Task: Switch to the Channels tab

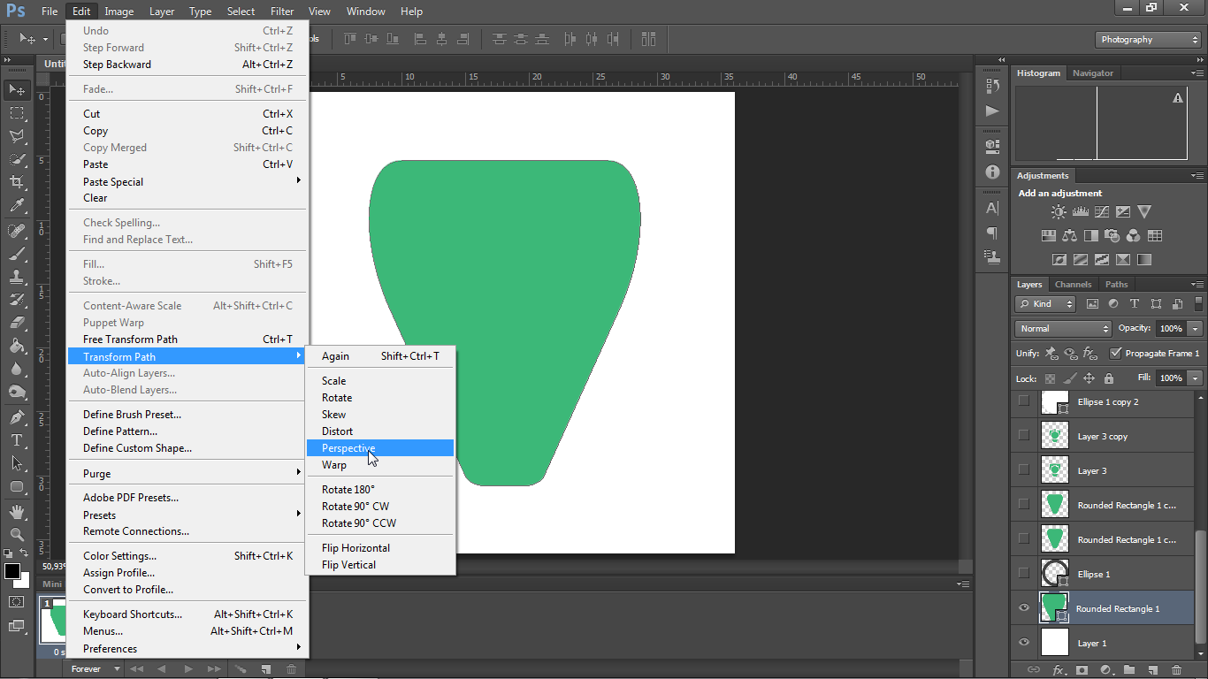Action: pos(1073,285)
